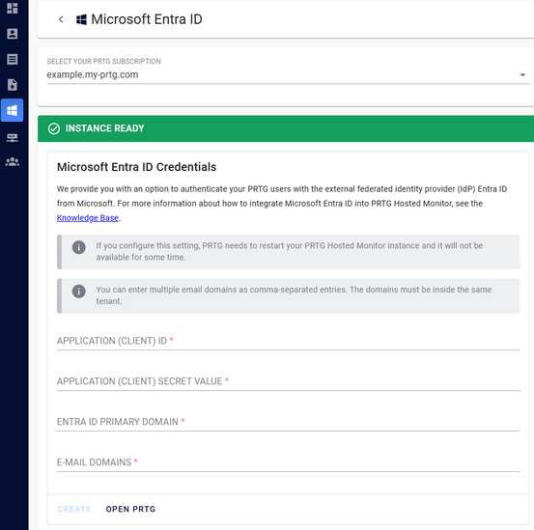Screen dimensions: 534x530
Task: Click the Select Your PRTG Subscription label
Action: pyautogui.click(x=104, y=61)
